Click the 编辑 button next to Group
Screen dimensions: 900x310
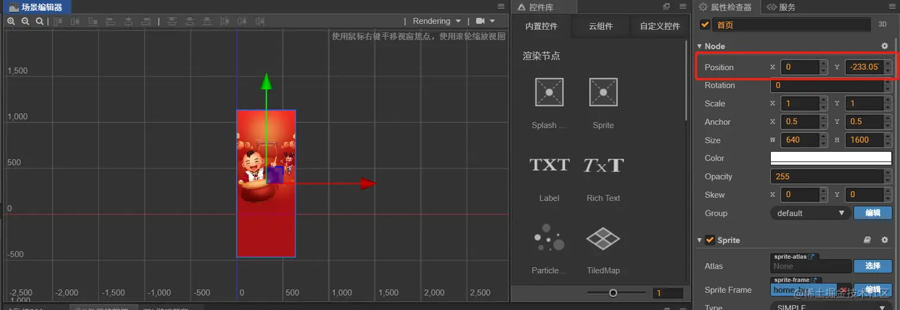[873, 213]
